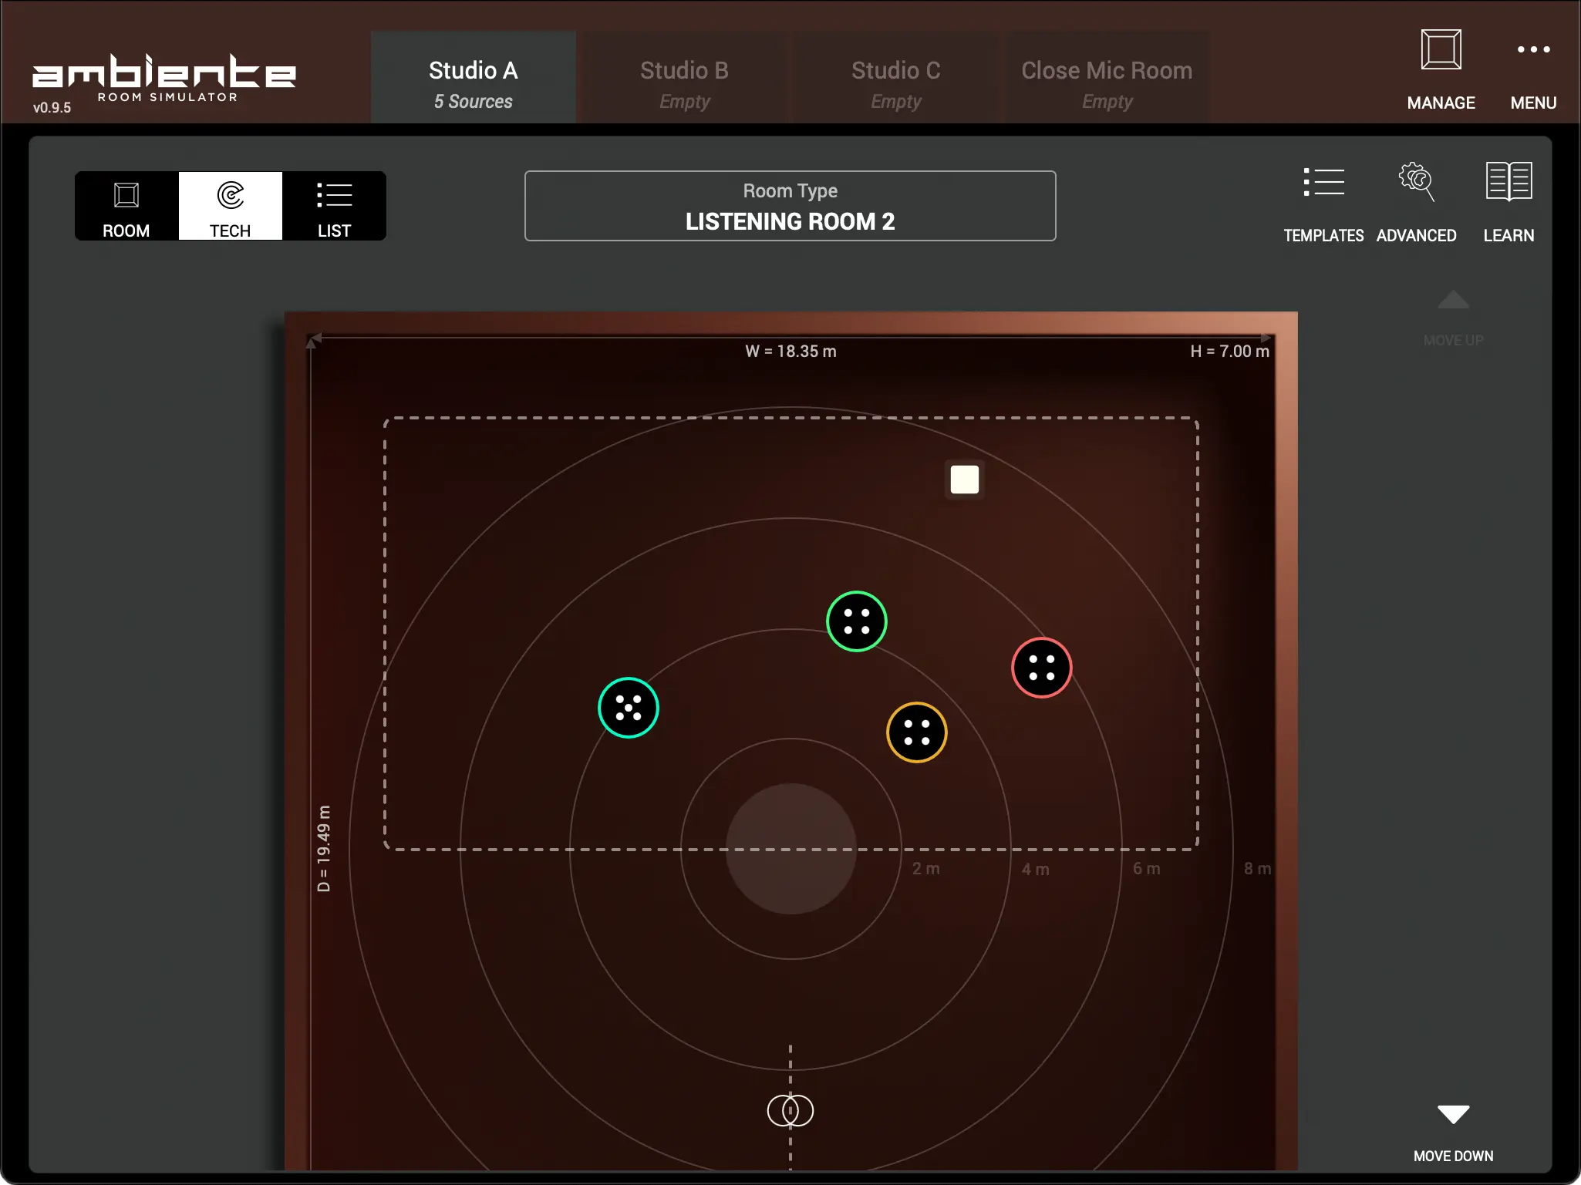This screenshot has height=1185, width=1581.
Task: Select the green-ringed sound source
Action: [856, 621]
